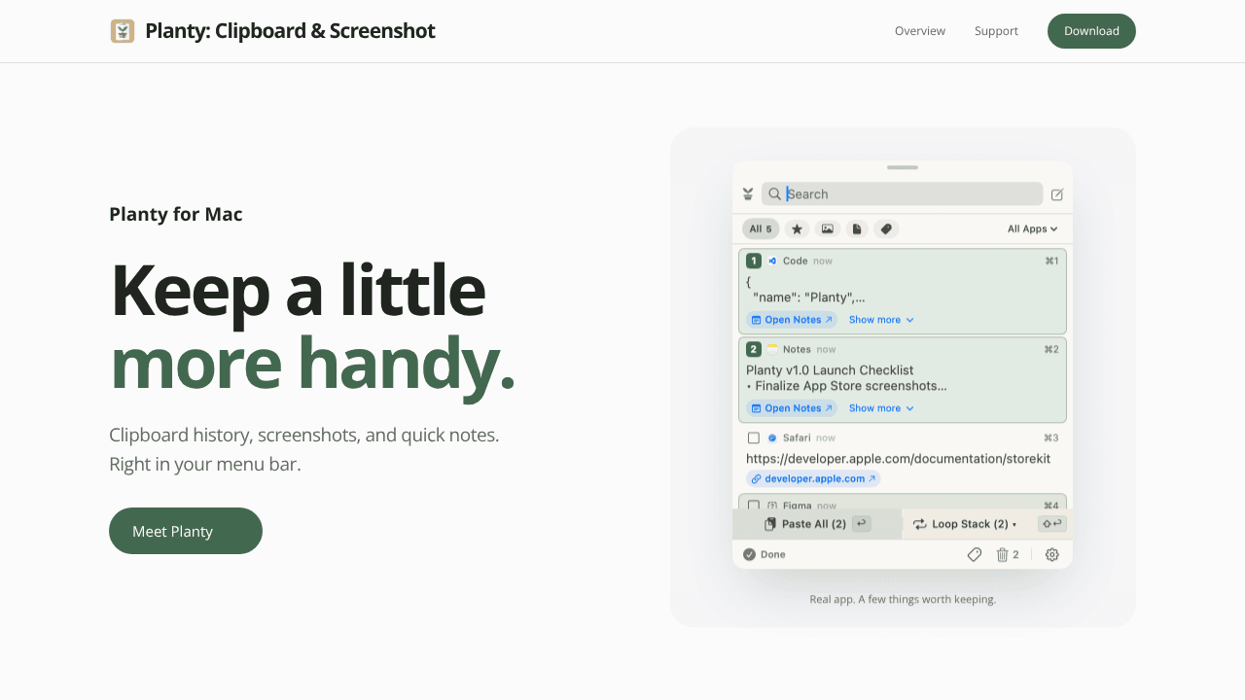Open settings gear in Planty panel
1245x700 pixels.
[1052, 554]
